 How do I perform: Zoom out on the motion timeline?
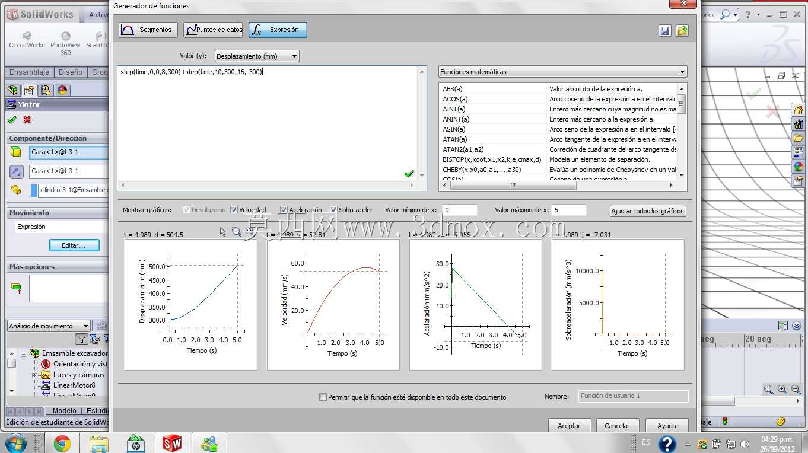(796, 390)
